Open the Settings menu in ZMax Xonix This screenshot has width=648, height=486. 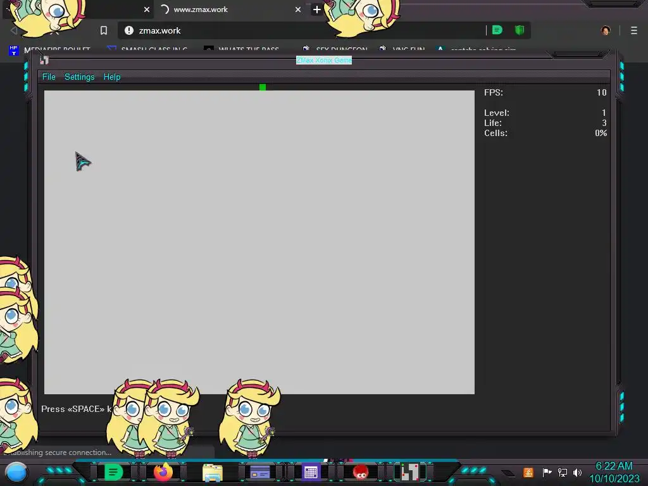(x=79, y=77)
